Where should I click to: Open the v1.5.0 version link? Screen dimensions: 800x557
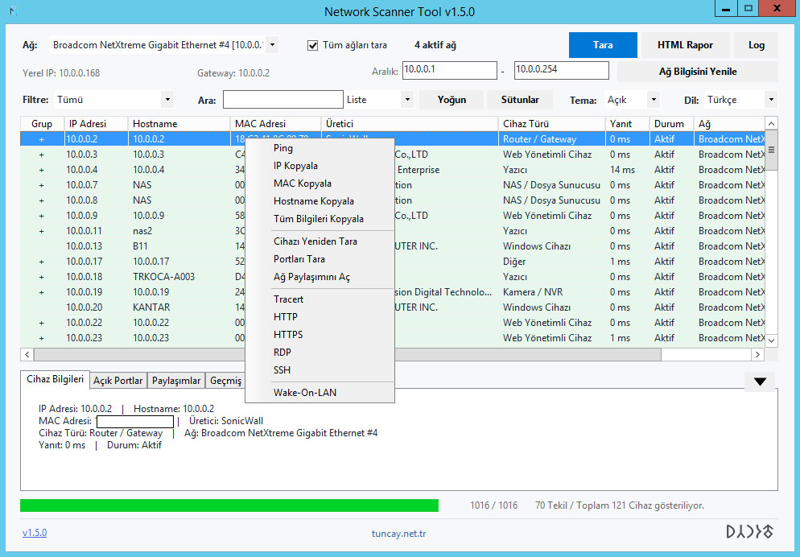(x=35, y=533)
